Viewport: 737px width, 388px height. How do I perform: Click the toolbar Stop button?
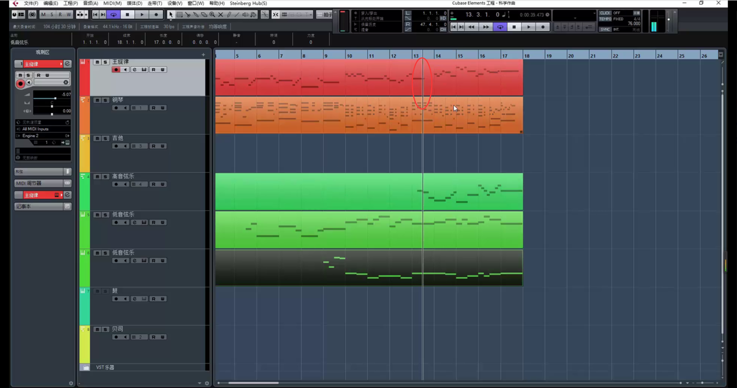127,15
